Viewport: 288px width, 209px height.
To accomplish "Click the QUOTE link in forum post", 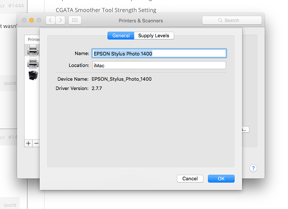I will coord(10,84).
